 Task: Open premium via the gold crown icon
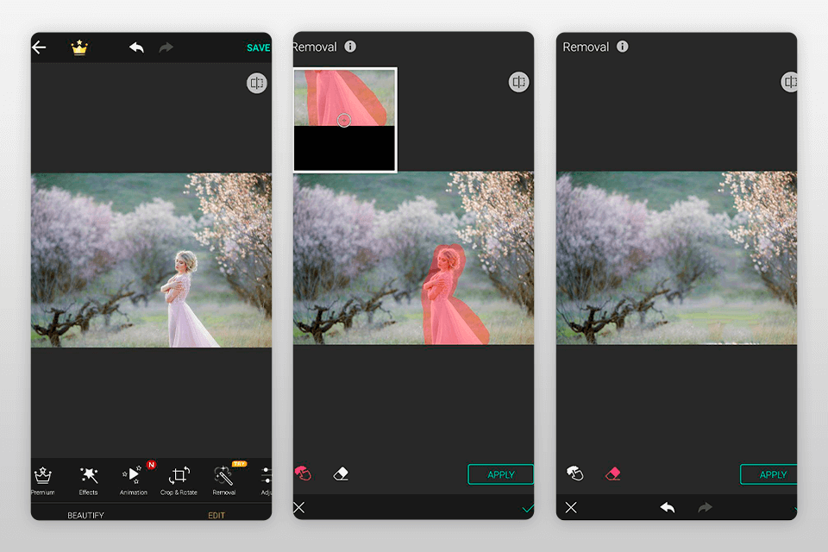(x=79, y=48)
